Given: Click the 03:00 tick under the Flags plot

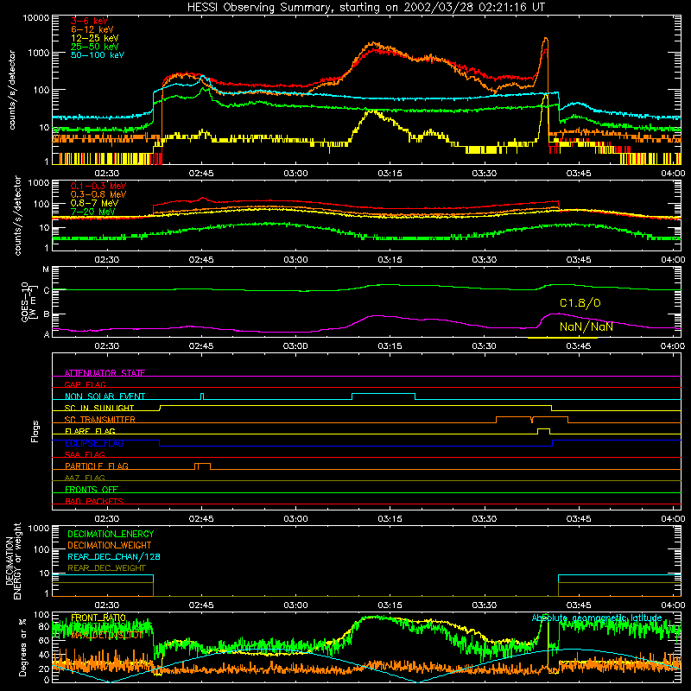Looking at the screenshot, I should click(x=295, y=519).
